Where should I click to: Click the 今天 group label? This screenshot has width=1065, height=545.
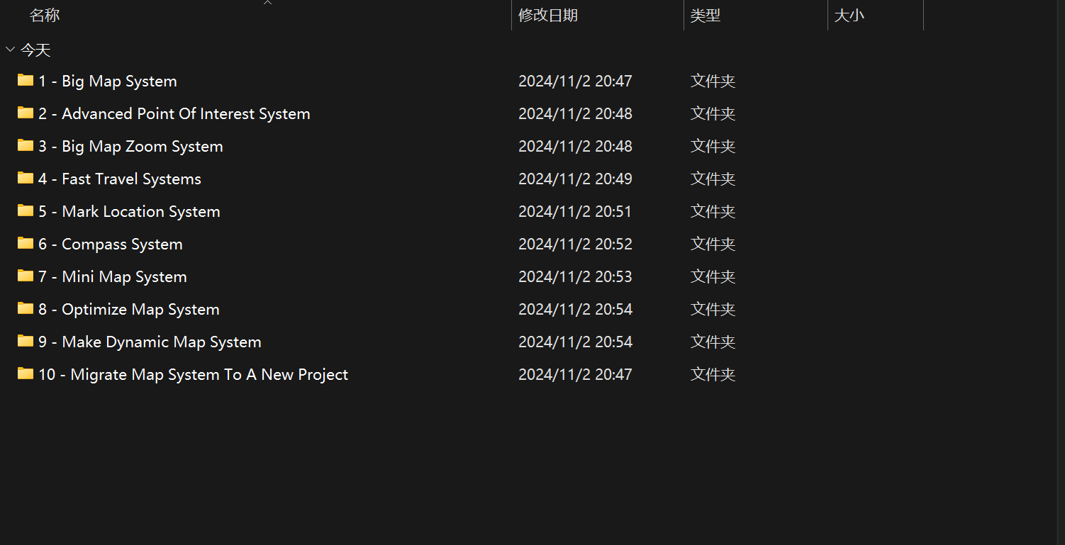pyautogui.click(x=35, y=50)
